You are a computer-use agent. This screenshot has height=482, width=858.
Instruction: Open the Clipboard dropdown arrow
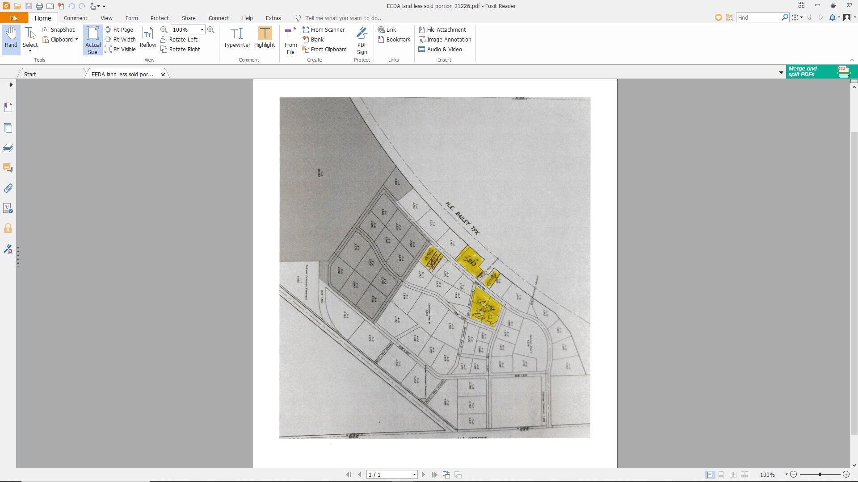tap(76, 39)
